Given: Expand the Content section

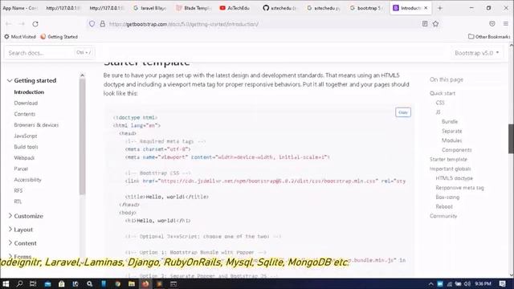Looking at the screenshot, I should (x=22, y=243).
